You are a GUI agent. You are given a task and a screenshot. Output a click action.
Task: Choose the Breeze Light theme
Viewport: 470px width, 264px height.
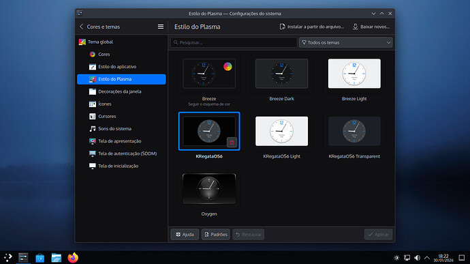pyautogui.click(x=354, y=74)
